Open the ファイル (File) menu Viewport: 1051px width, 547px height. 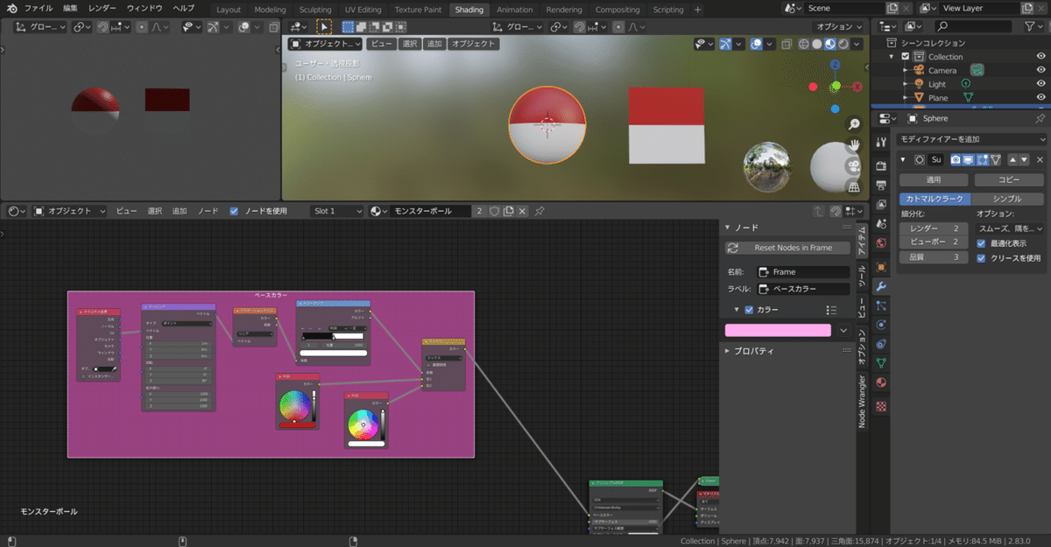[38, 9]
